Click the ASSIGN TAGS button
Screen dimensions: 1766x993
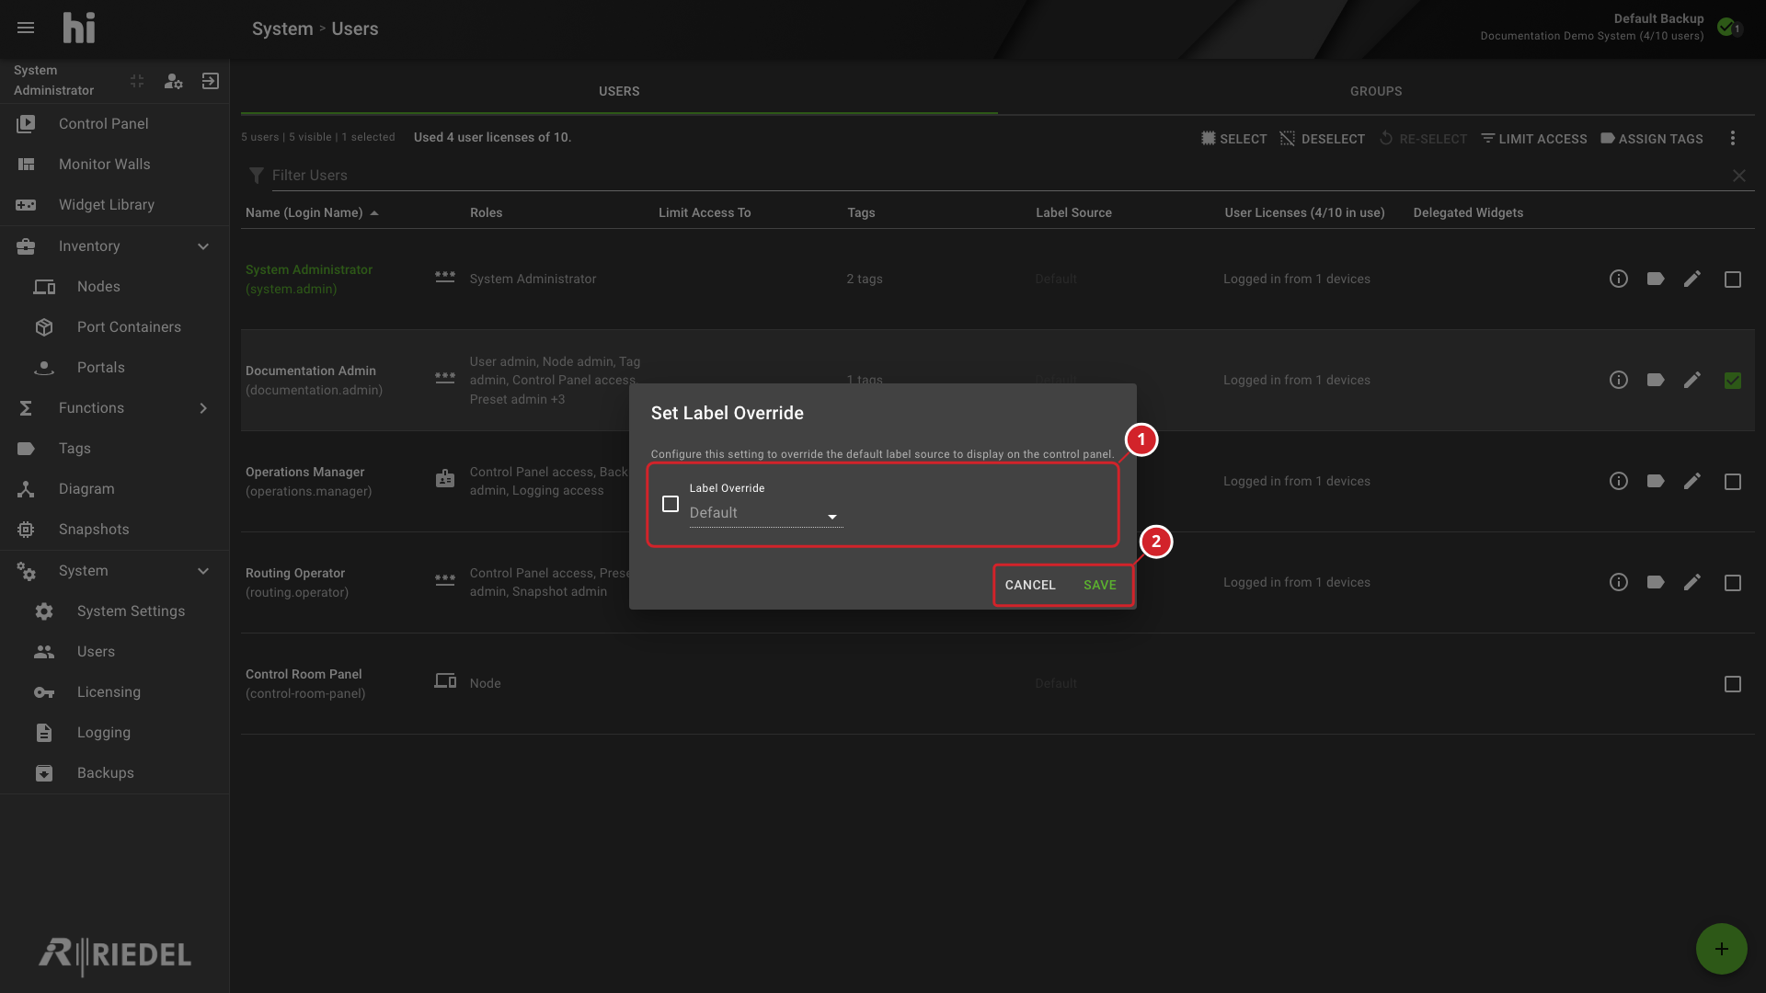(1651, 139)
